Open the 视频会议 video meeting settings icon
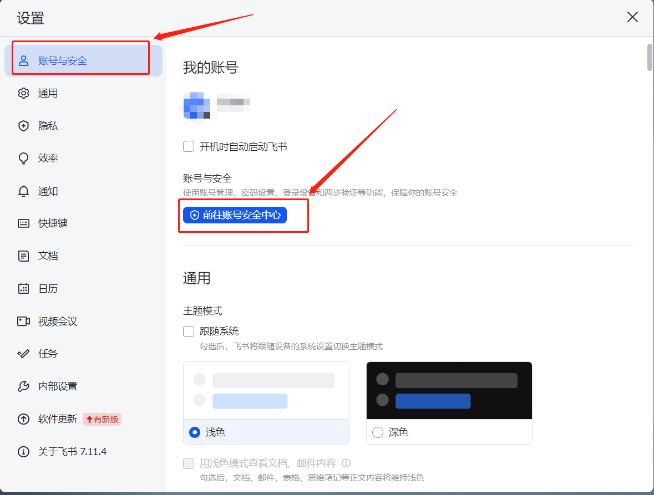This screenshot has height=495, width=654. pos(23,320)
